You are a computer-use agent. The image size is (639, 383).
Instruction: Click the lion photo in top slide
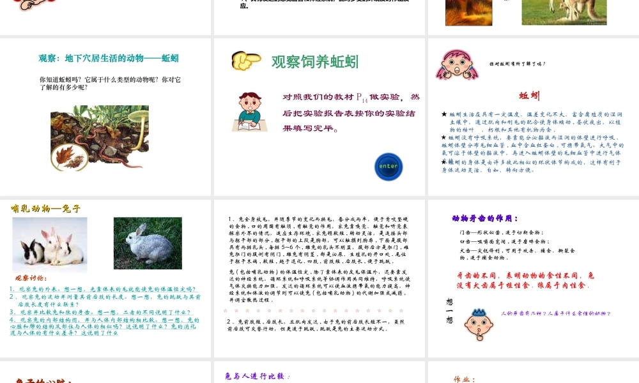468,12
